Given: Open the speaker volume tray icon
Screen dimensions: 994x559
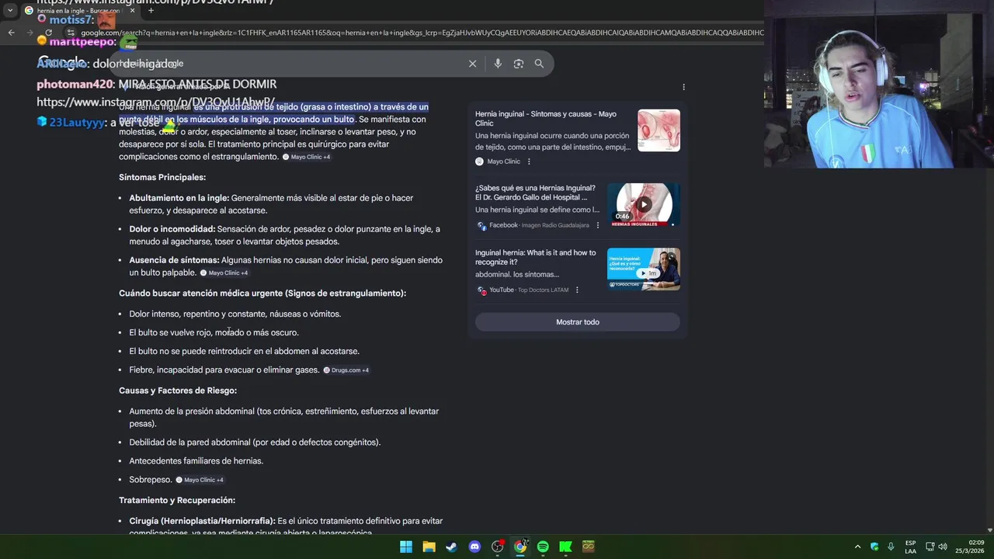Looking at the screenshot, I should [943, 547].
